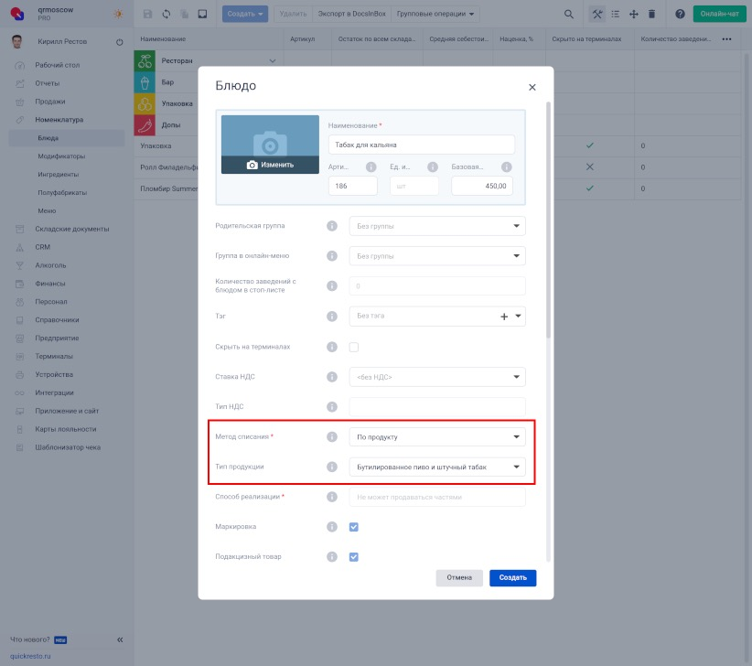Open the help question mark icon

coord(680,14)
